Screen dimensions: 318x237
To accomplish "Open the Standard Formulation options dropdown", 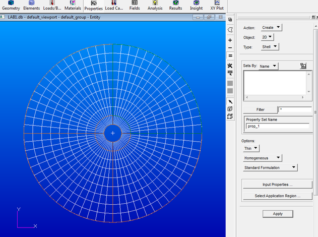I will pyautogui.click(x=271, y=167).
